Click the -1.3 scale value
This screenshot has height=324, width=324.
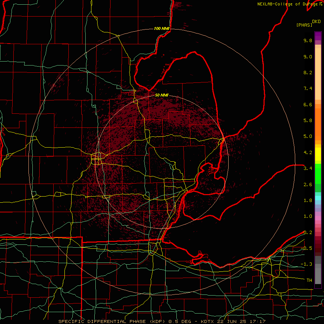306,264
